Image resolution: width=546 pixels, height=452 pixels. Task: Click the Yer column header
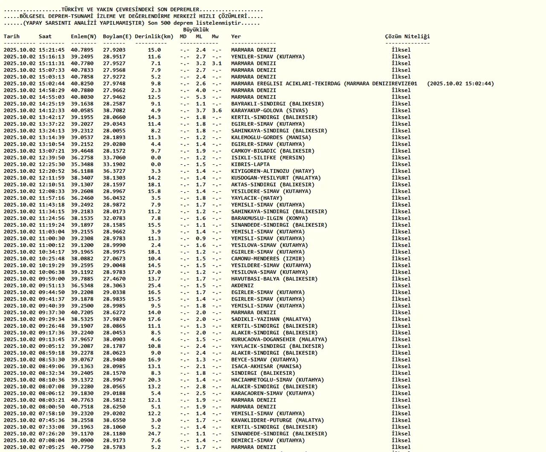coord(236,36)
